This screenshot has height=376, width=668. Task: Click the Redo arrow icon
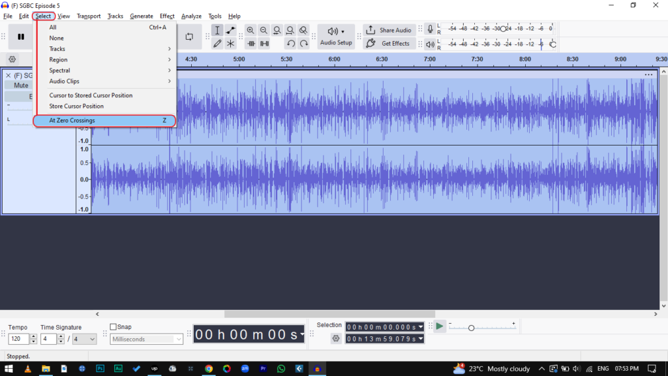[303, 44]
